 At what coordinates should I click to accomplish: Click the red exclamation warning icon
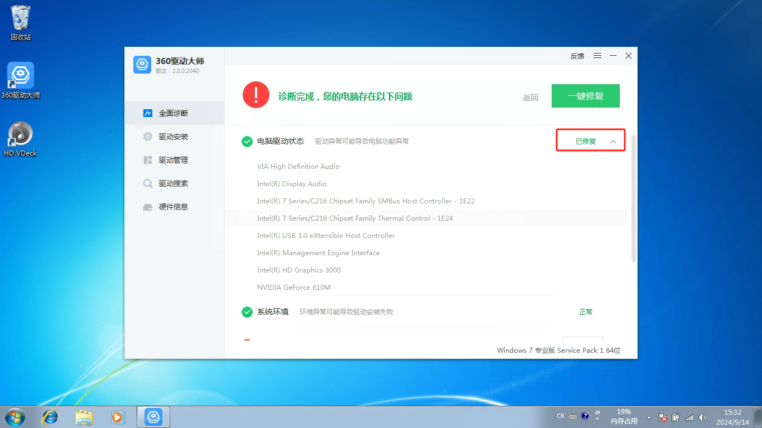[x=256, y=95]
